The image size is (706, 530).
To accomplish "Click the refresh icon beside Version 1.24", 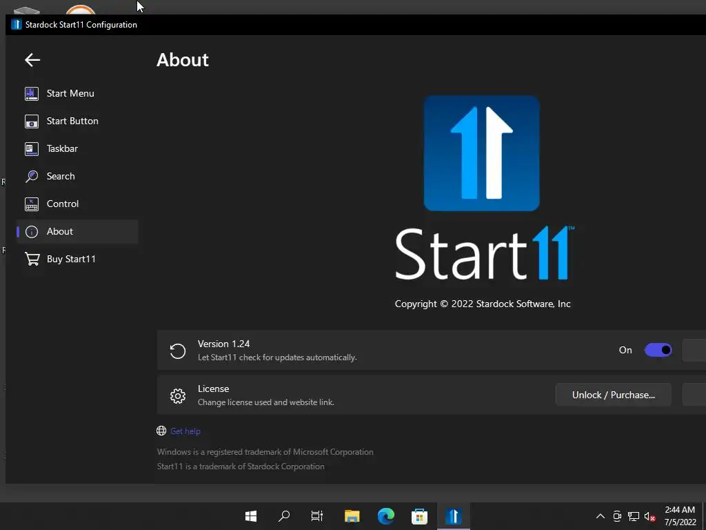I will click(x=178, y=351).
